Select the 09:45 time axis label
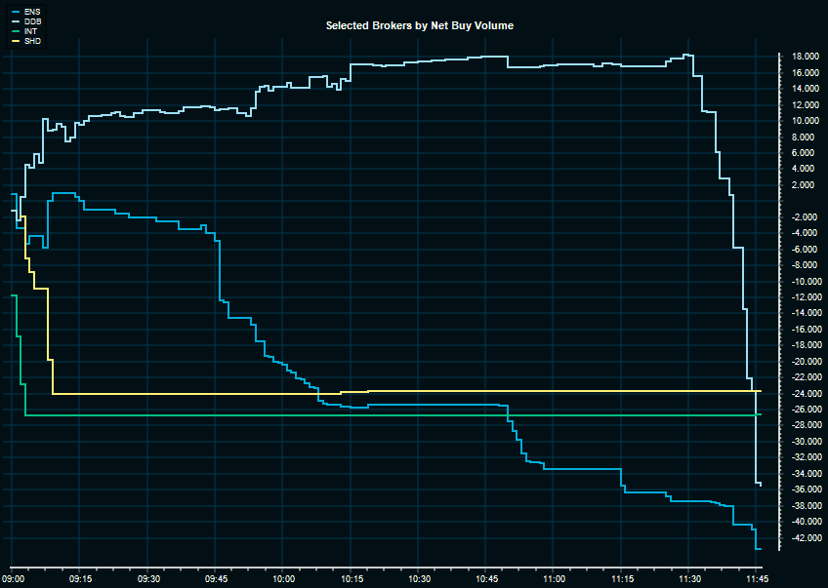 pos(216,578)
